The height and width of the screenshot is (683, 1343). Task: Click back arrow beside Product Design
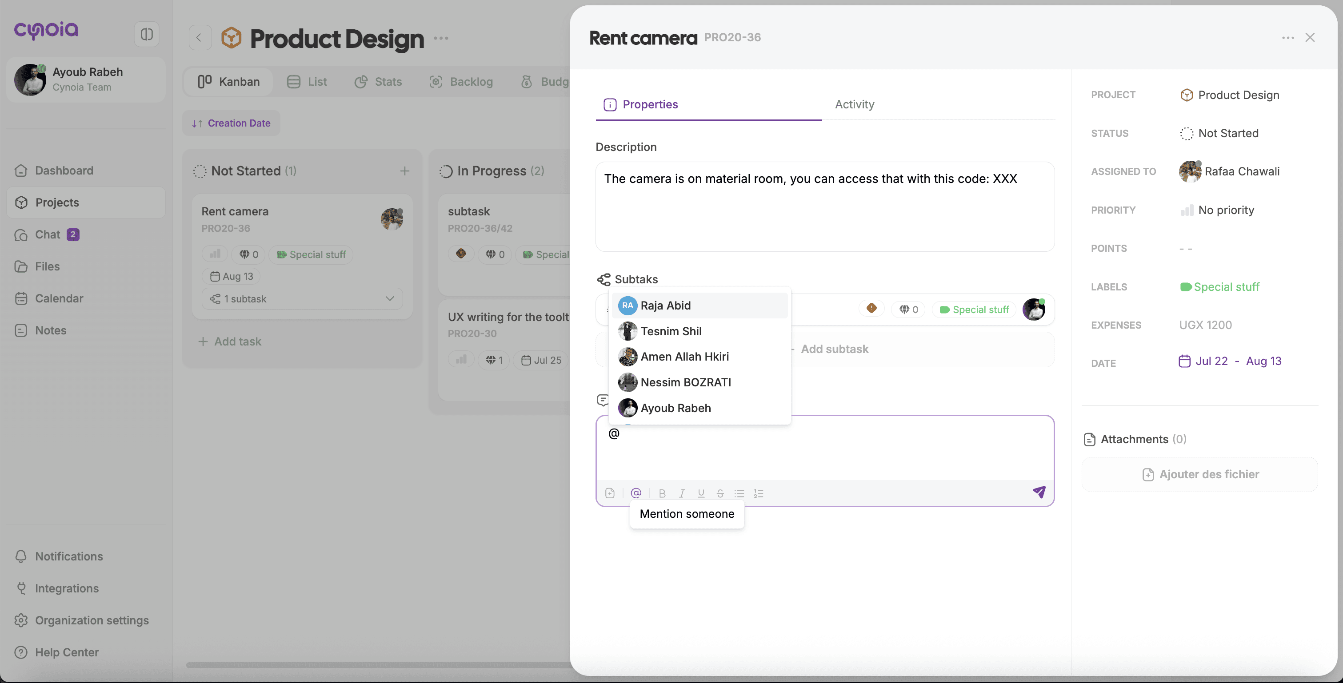(199, 37)
